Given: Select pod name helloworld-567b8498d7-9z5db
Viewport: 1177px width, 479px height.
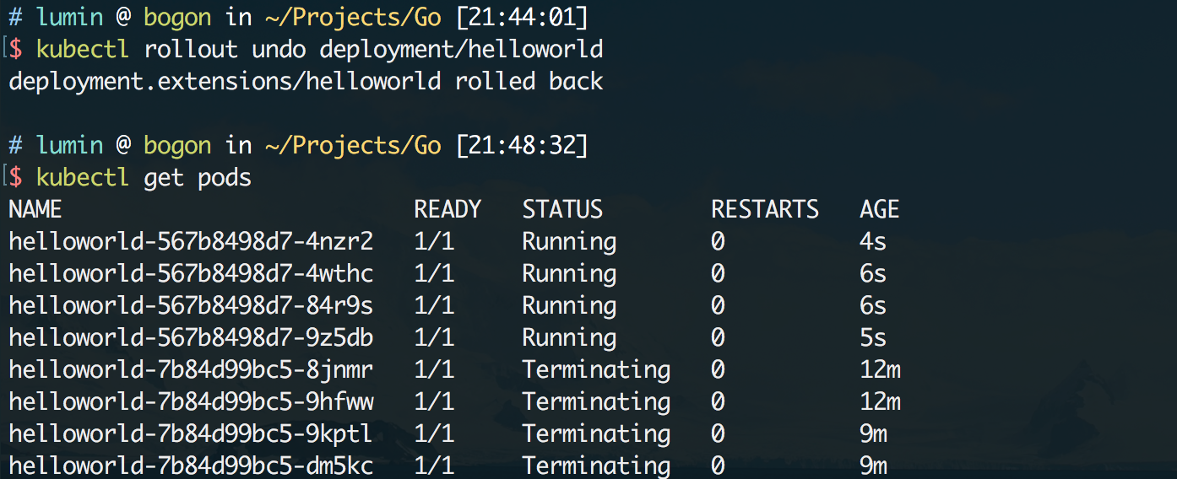Looking at the screenshot, I should 191,337.
